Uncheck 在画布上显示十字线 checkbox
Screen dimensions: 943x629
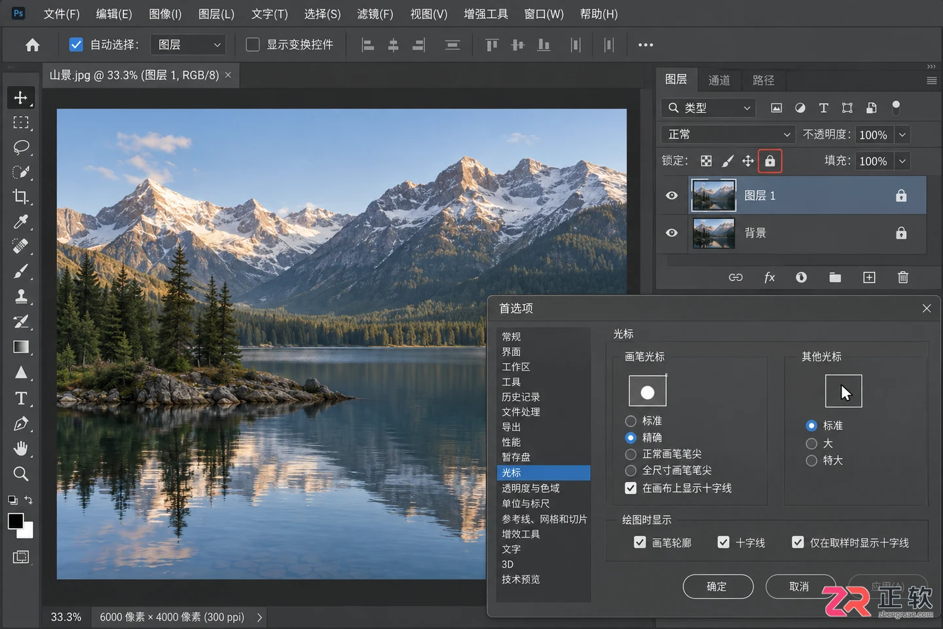point(631,488)
